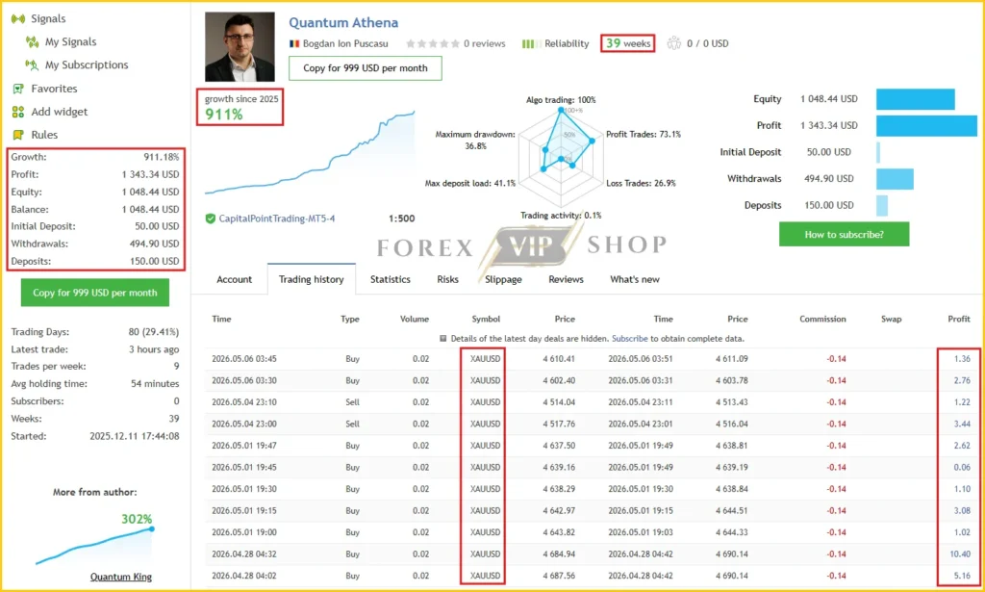Click profit value 5.16 in last row
Image resolution: width=985 pixels, height=592 pixels.
pyautogui.click(x=962, y=576)
